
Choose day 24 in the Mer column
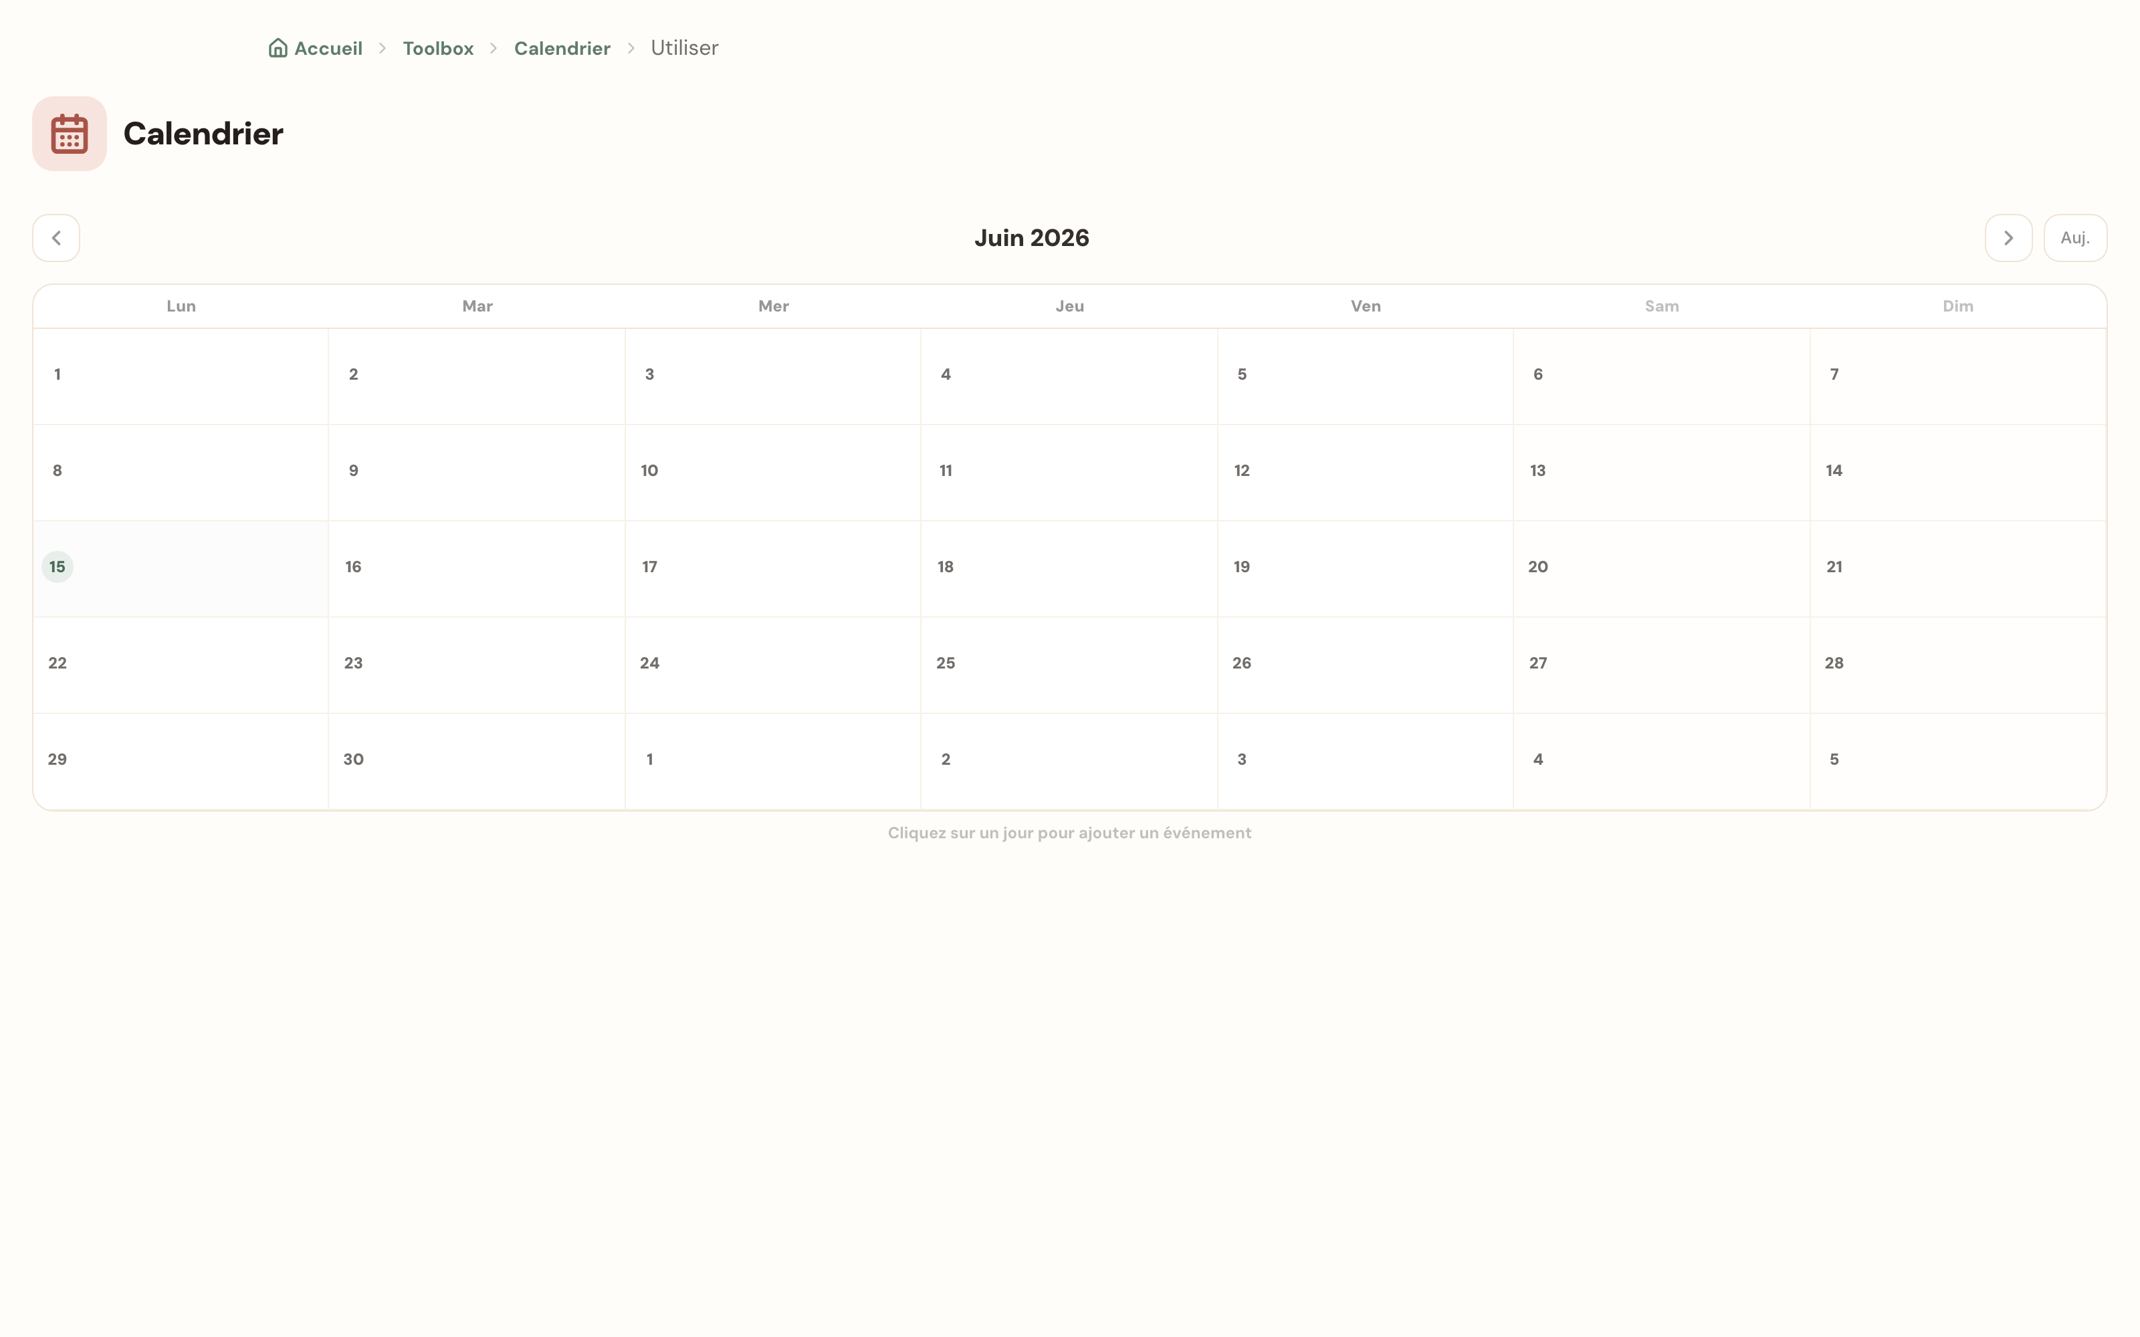[773, 666]
